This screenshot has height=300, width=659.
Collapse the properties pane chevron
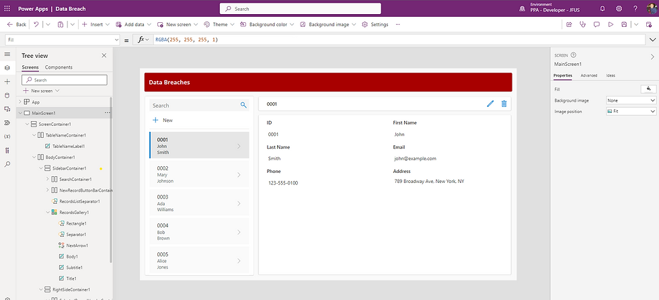[x=652, y=57]
